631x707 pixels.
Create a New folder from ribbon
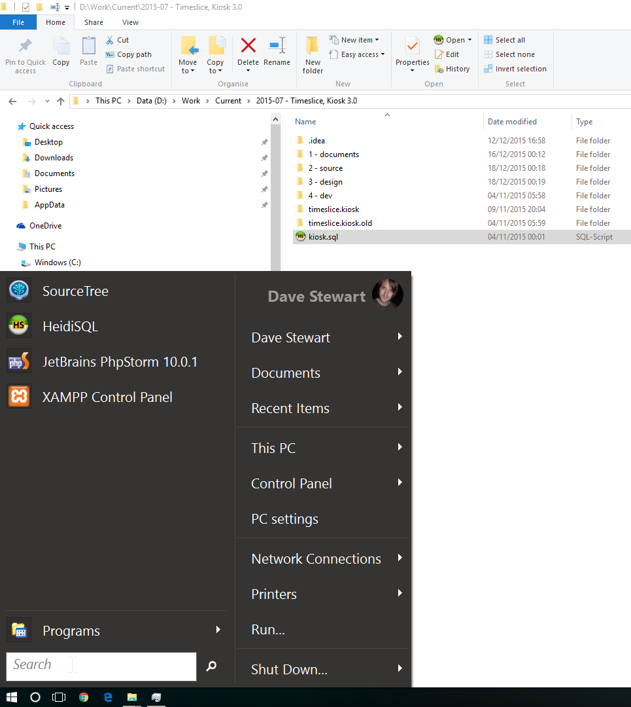[x=313, y=54]
